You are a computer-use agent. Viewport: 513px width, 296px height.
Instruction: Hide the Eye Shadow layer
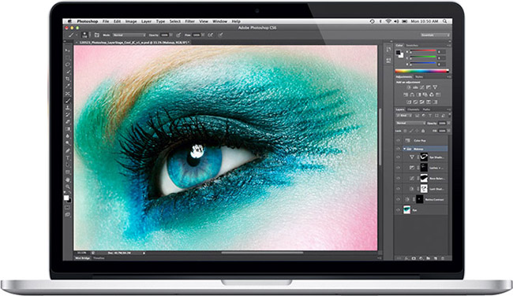[398, 157]
